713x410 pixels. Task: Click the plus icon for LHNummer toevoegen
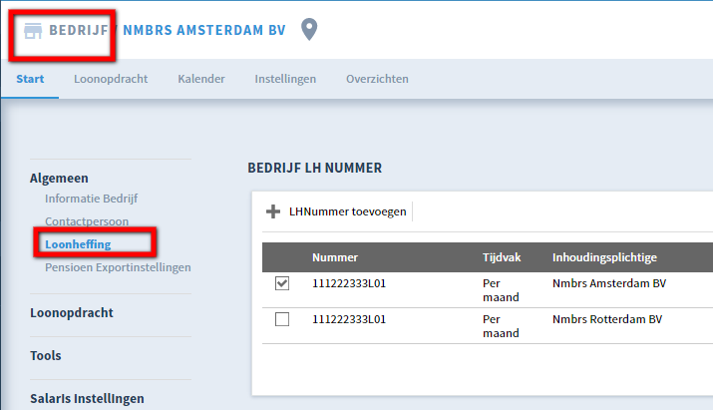point(273,211)
